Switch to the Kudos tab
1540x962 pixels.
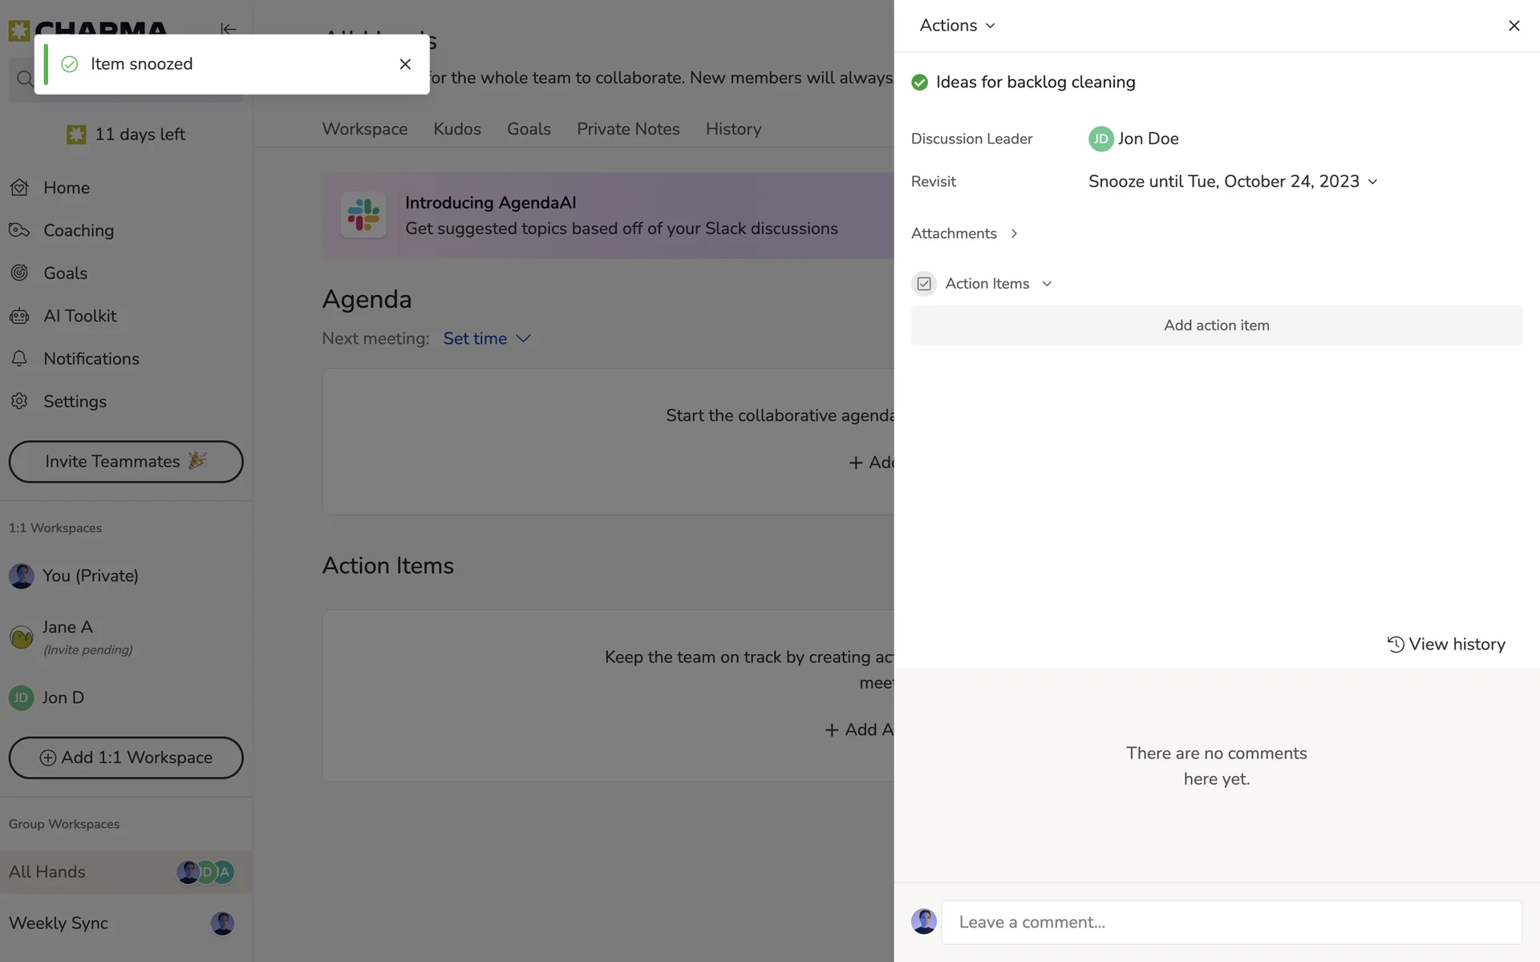point(457,129)
